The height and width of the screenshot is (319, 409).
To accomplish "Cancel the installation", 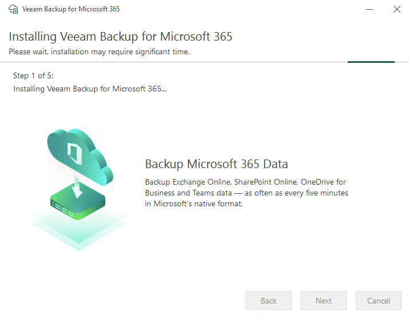I will (x=379, y=301).
